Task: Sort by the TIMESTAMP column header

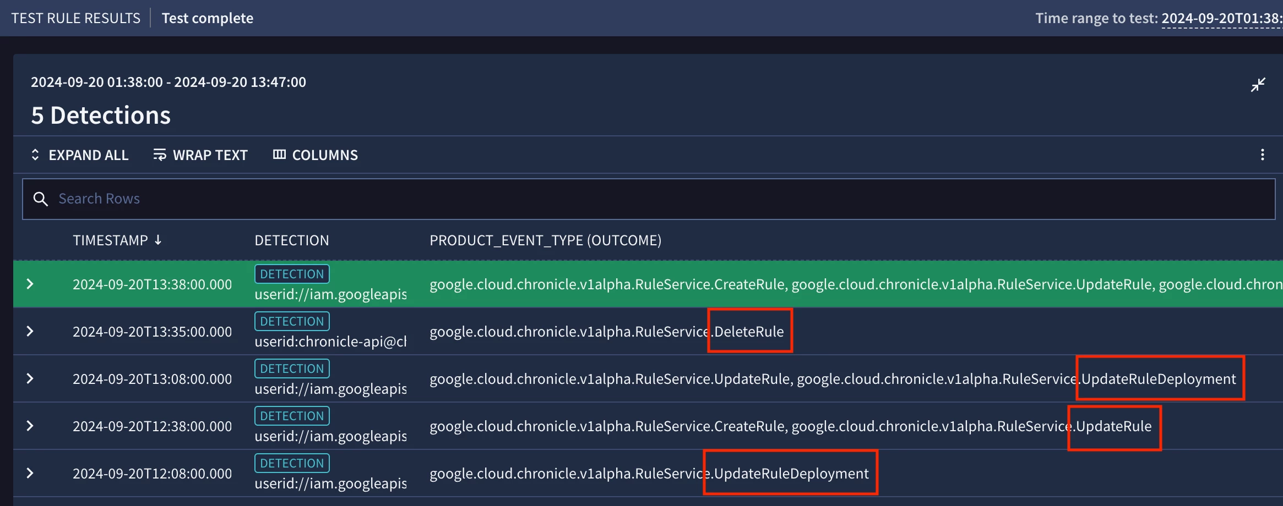Action: coord(110,240)
